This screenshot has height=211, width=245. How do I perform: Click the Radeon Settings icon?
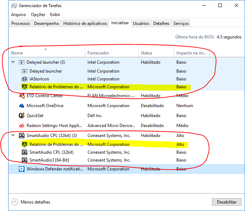point(22,126)
